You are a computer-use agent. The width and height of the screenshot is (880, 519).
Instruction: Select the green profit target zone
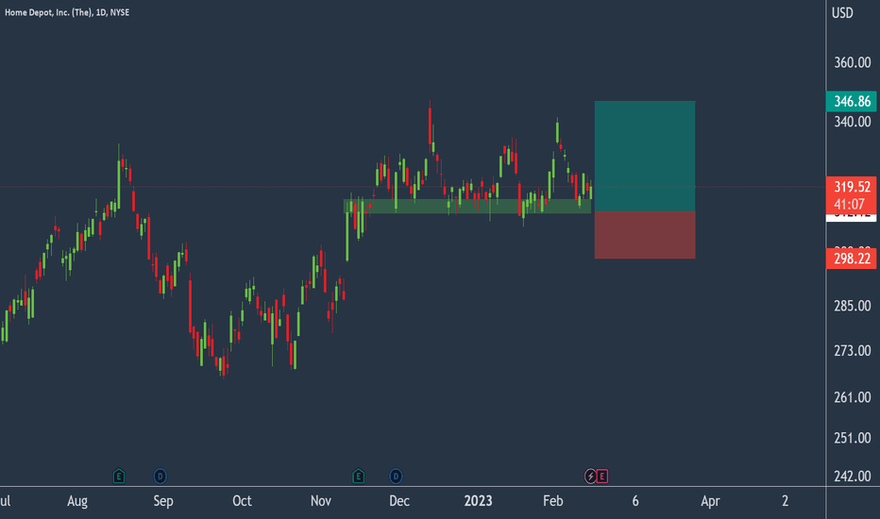(645, 156)
